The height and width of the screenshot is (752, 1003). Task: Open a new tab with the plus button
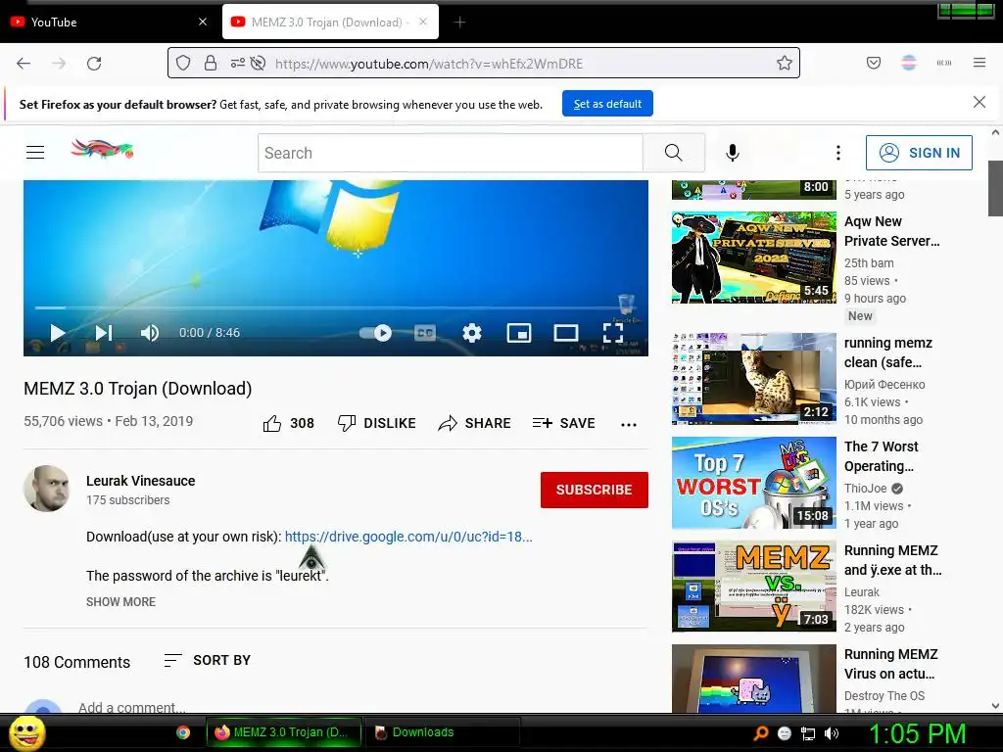click(459, 23)
